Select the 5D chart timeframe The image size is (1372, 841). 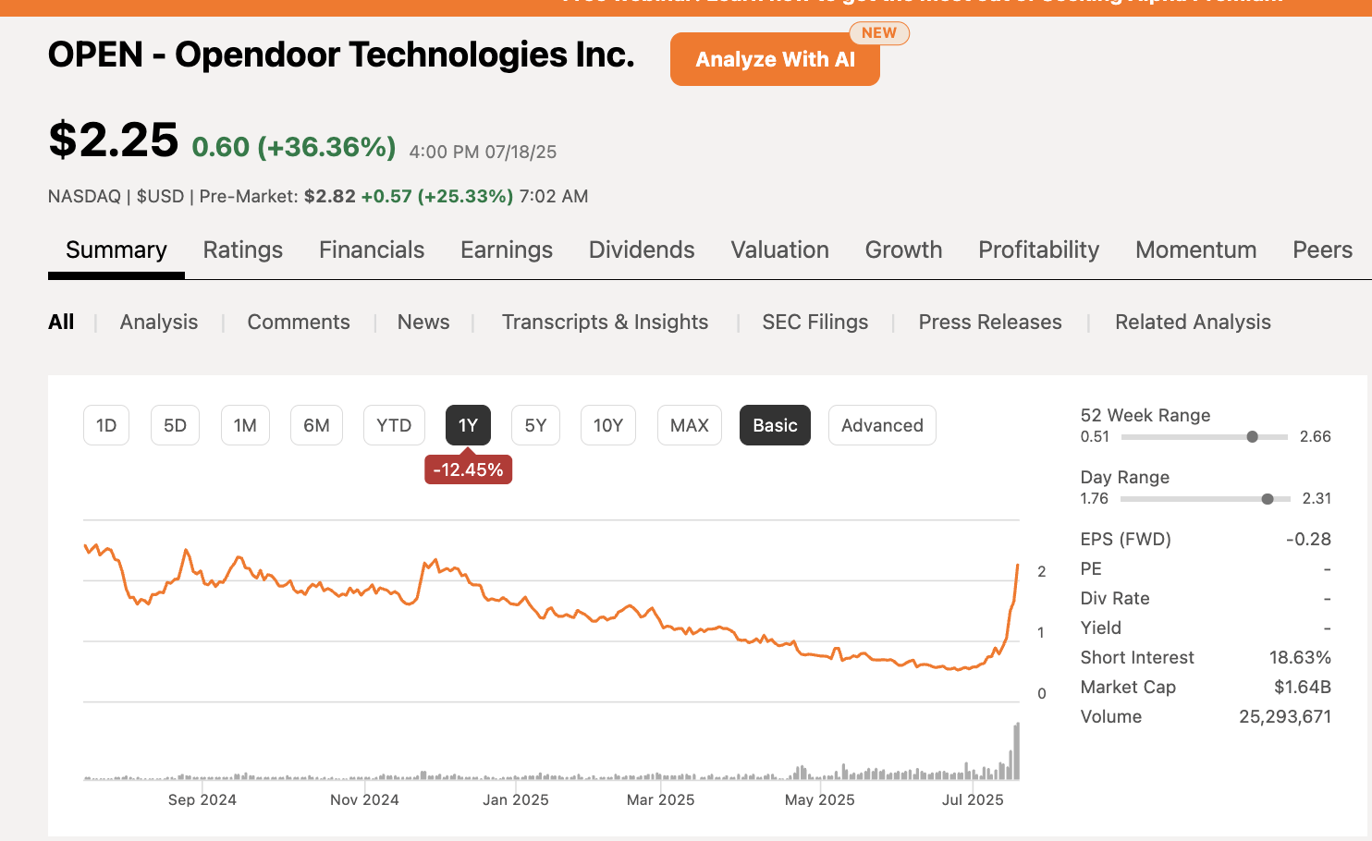[x=175, y=425]
